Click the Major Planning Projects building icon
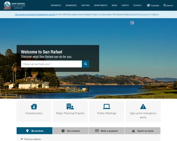This screenshot has height=141, width=177. pos(70,106)
